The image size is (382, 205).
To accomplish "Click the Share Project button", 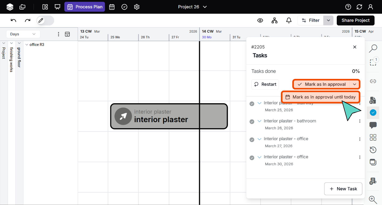I will (x=355, y=20).
